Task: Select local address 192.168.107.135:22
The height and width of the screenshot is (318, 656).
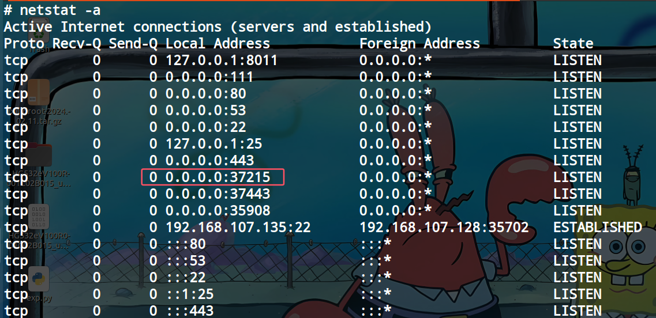Action: click(238, 228)
